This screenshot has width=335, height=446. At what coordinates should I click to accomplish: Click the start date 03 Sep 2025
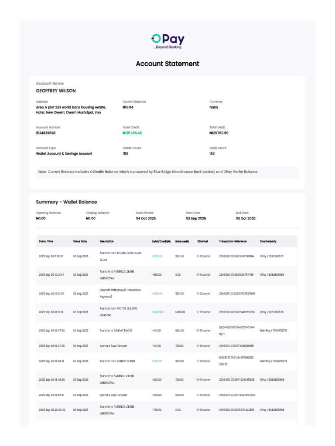[x=196, y=219]
